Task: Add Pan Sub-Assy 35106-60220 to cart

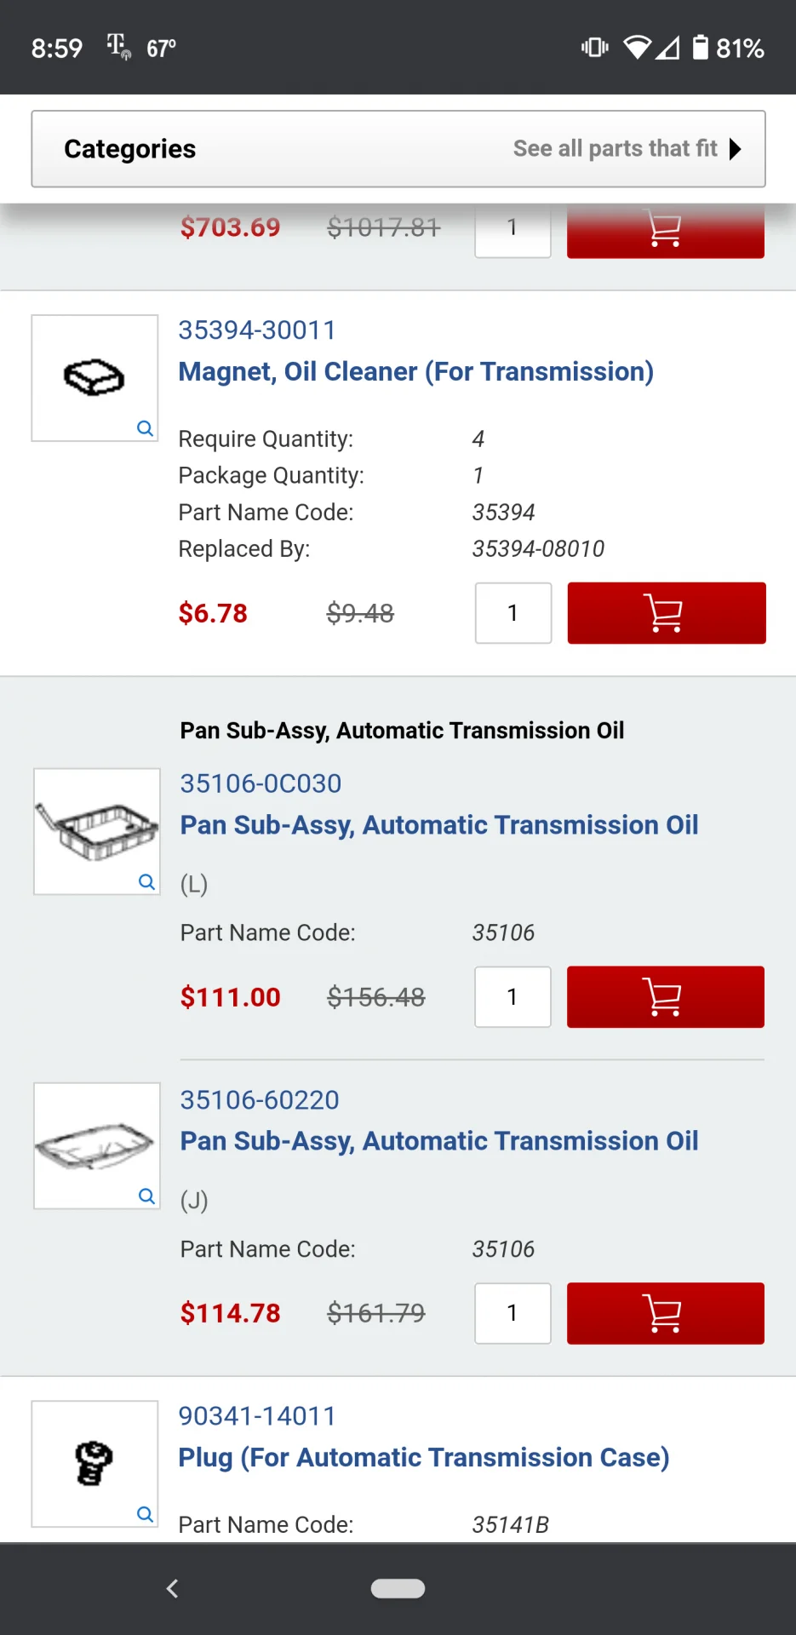Action: pos(665,1313)
